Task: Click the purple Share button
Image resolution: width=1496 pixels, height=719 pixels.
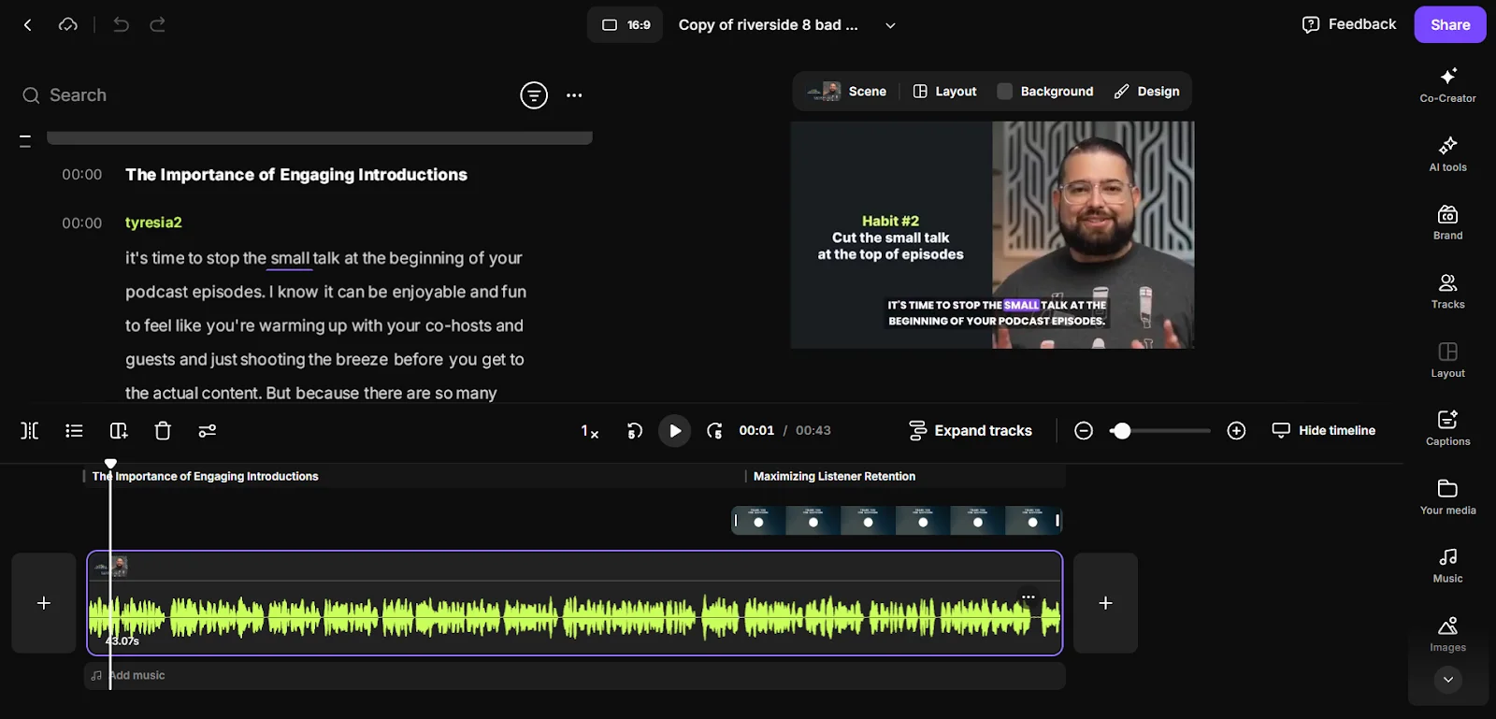Action: tap(1449, 24)
